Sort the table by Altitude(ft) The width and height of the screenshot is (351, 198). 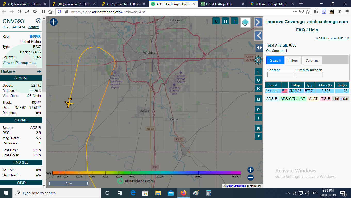pos(325,85)
